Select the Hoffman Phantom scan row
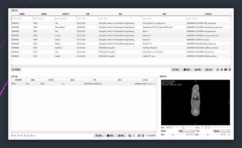Image resolution: width=242 pixels, height=148 pixels. [121, 48]
